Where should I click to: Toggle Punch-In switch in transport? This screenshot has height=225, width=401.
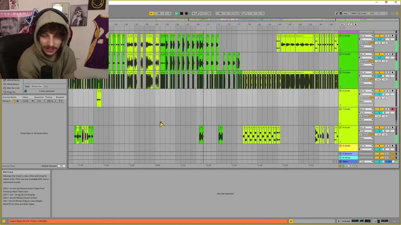(x=235, y=13)
